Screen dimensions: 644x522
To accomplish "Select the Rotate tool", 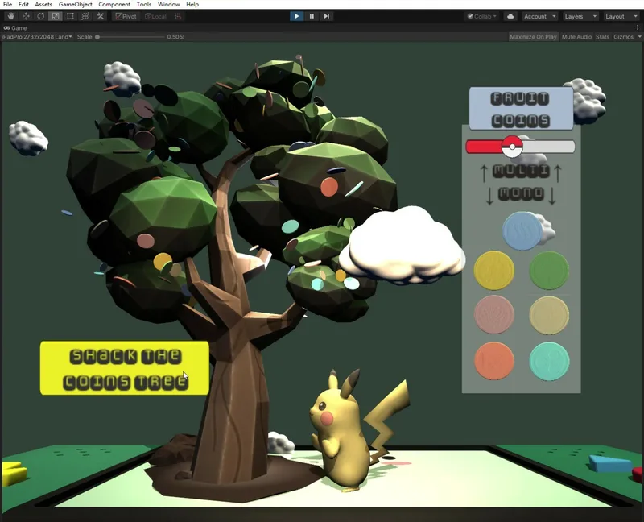I will click(x=41, y=16).
